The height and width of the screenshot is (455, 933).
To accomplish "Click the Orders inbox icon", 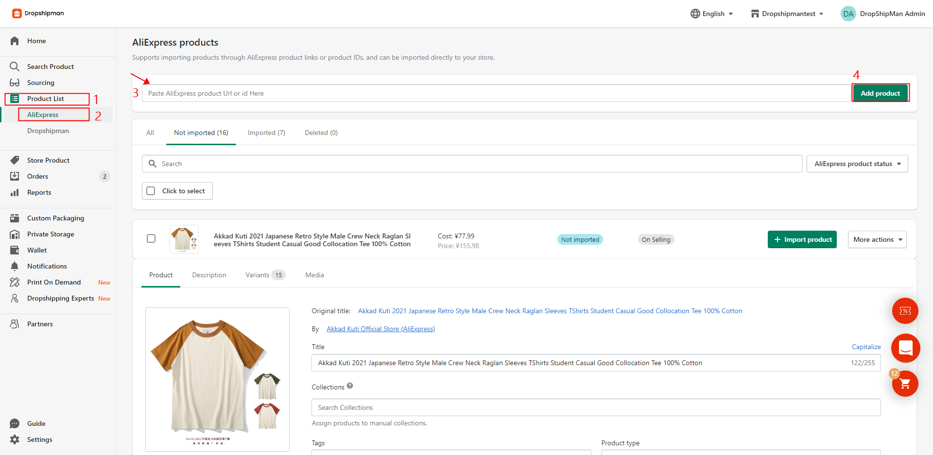I will coord(15,176).
